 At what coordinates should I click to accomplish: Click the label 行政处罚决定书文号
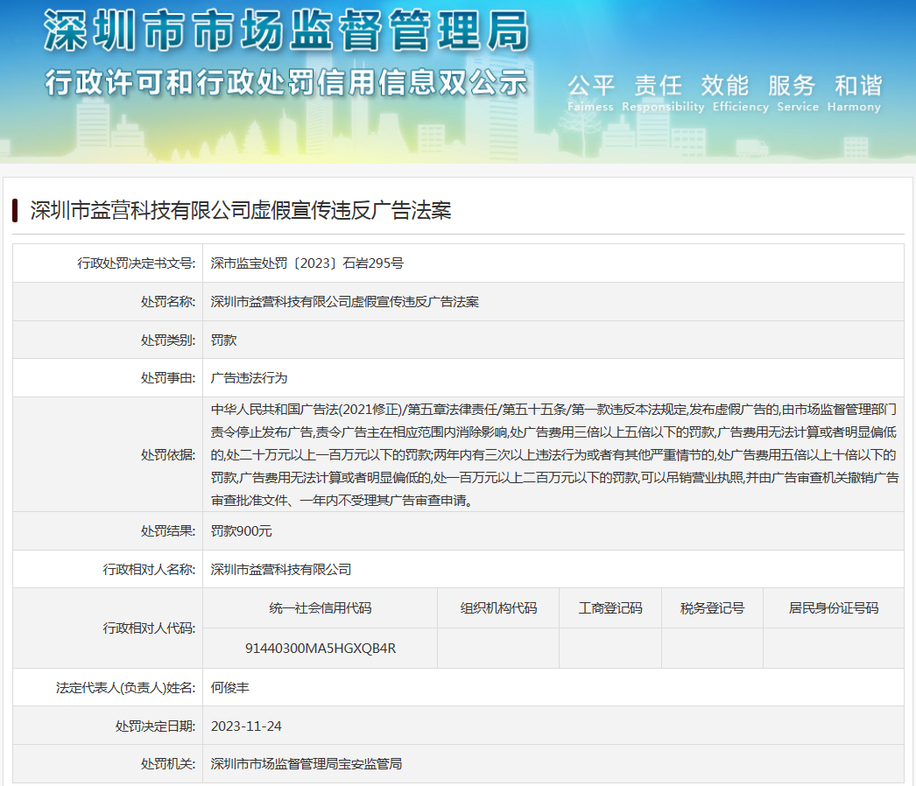pos(136,263)
